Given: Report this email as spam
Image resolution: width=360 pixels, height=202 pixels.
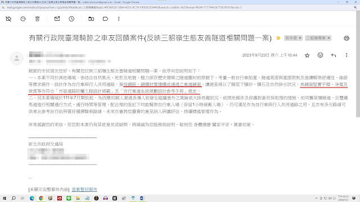Looking at the screenshot, I should pyautogui.click(x=23, y=19).
